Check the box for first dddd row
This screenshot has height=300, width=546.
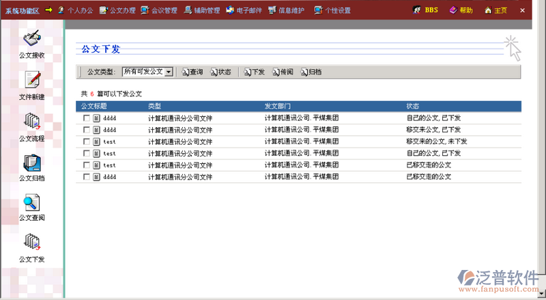(86, 118)
